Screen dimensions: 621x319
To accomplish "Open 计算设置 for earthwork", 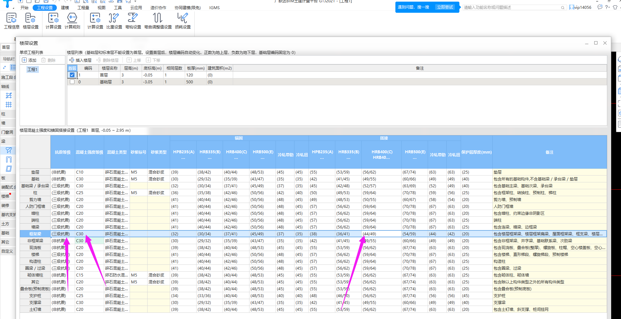I will 54,21.
